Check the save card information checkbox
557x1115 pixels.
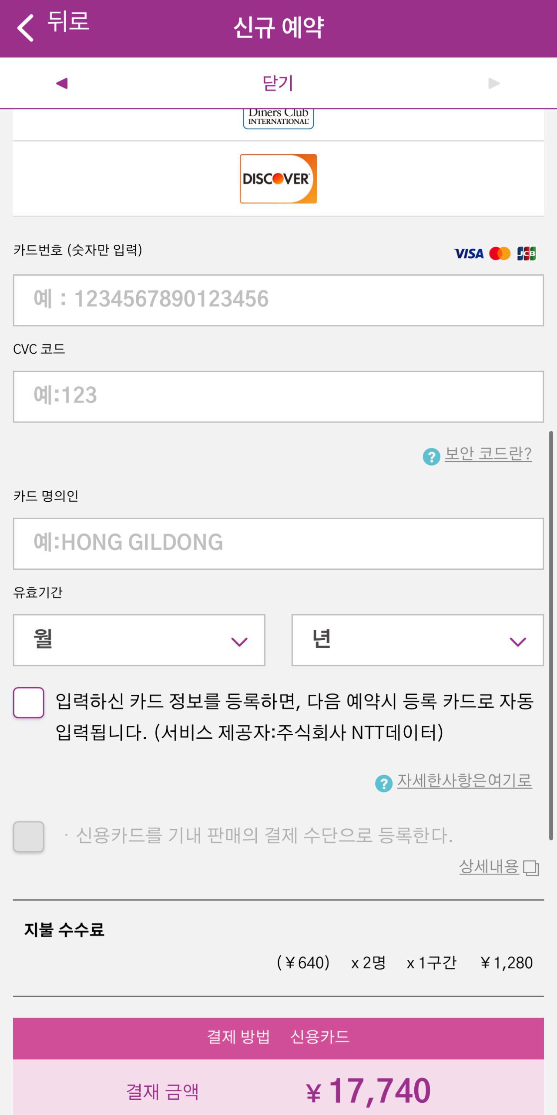pyautogui.click(x=29, y=703)
